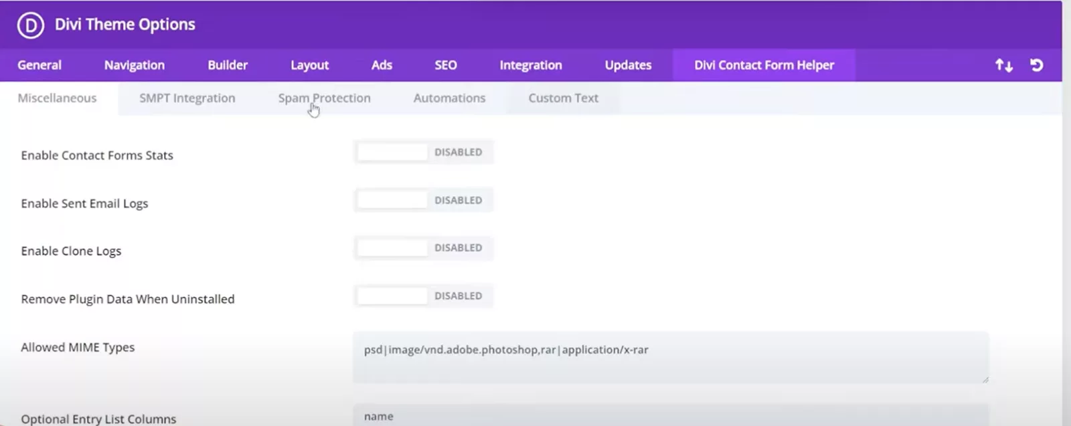Open the General tab
The image size is (1071, 426).
(x=39, y=65)
